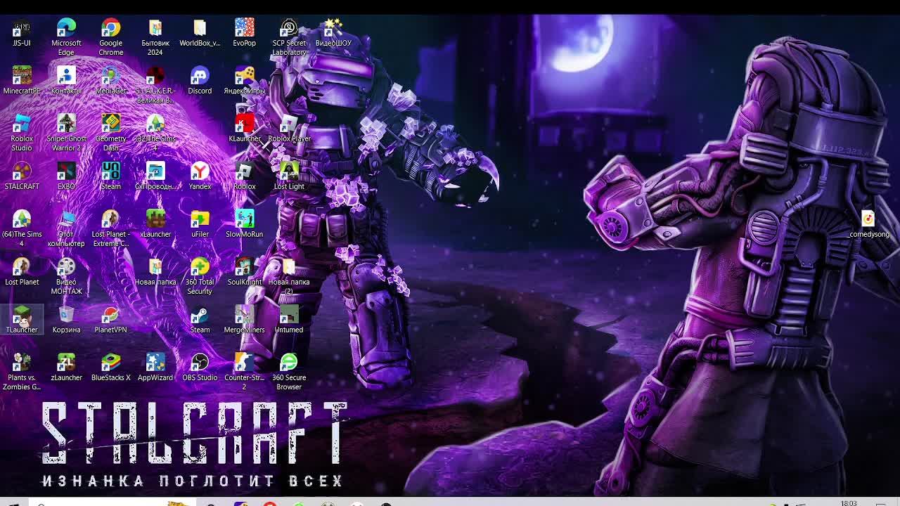Select the Roblox Player shortcut

tap(289, 129)
